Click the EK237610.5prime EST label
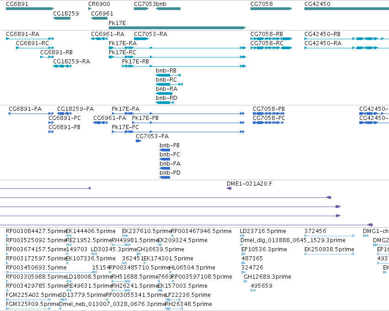389x311 pixels. tap(147, 231)
